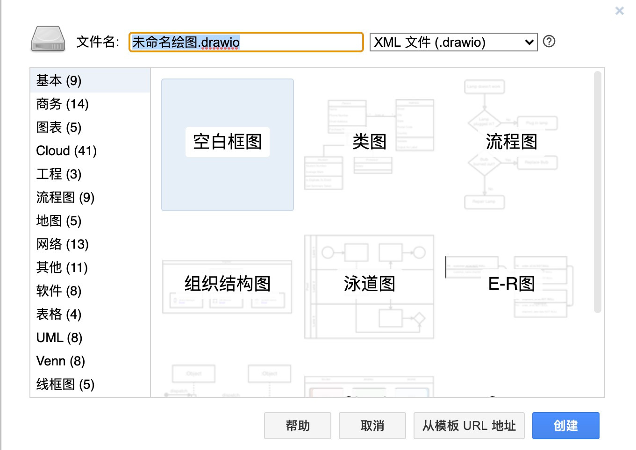Screen dimensions: 636x450
Task: Choose the 泳道图 swimlane template
Action: pyautogui.click(x=369, y=286)
